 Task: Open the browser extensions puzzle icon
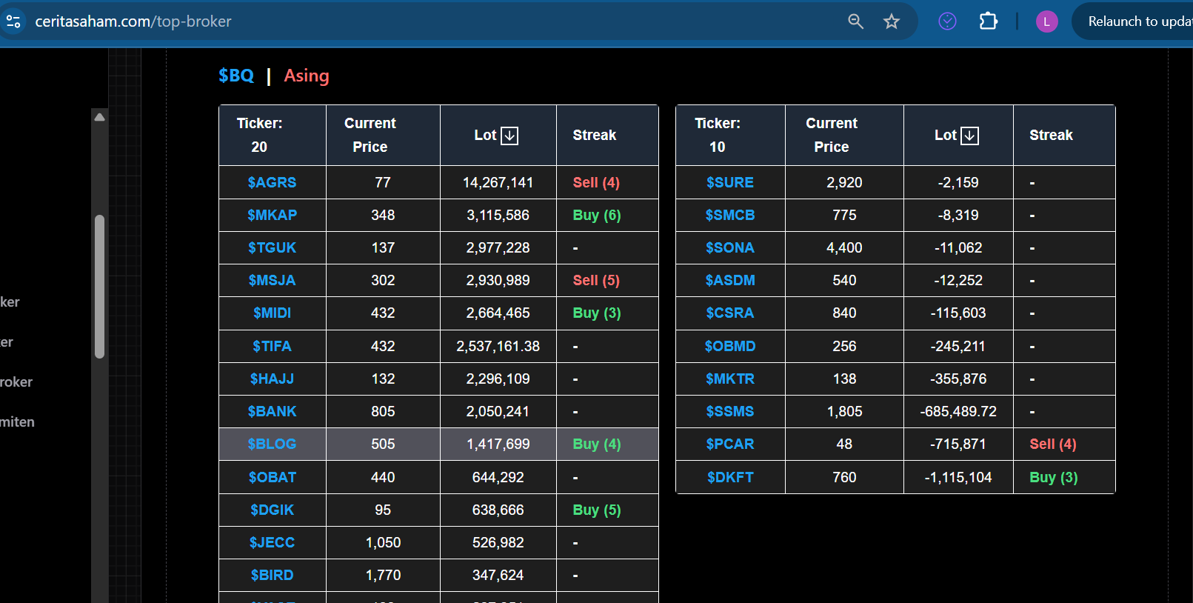pos(988,21)
